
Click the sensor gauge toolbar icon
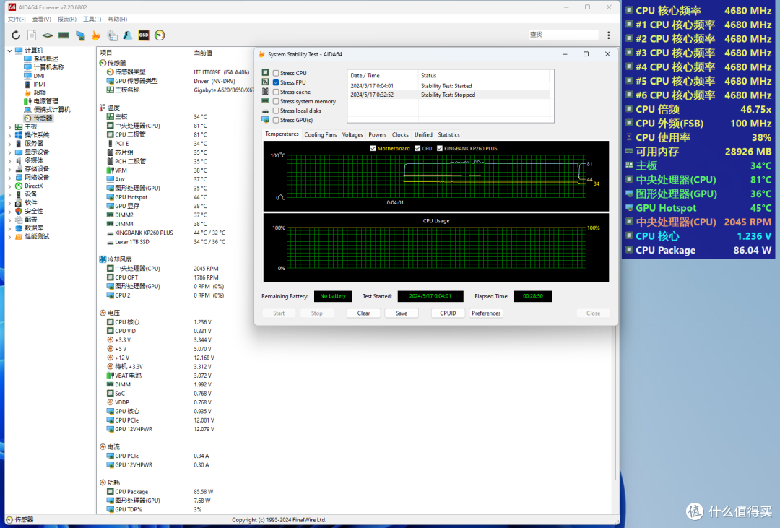coord(160,35)
